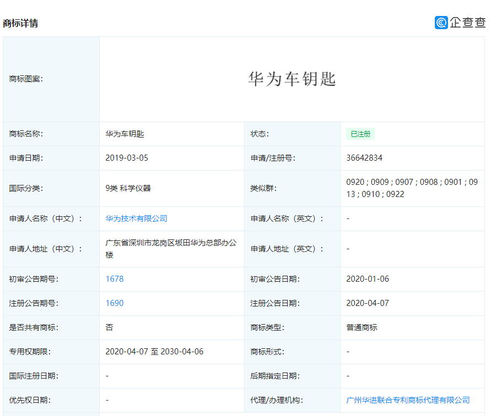Select the 华为车钥匙 trademark name value
This screenshot has width=491, height=416.
(x=125, y=134)
